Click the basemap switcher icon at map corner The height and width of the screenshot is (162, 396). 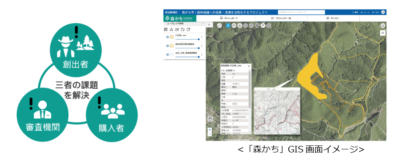[x=382, y=25]
